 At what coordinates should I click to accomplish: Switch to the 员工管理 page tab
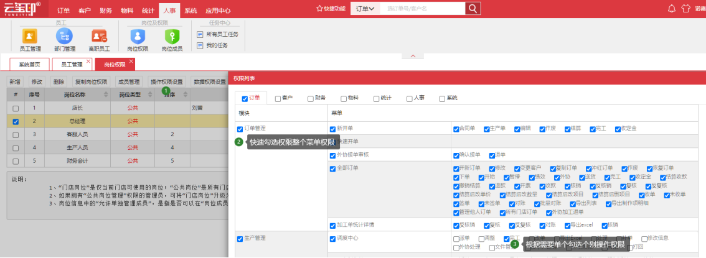click(72, 65)
